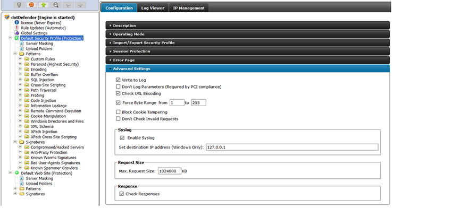452x217 pixels.
Task: Click the greyed forward arrow toolbar icon
Action: (x=80, y=5)
